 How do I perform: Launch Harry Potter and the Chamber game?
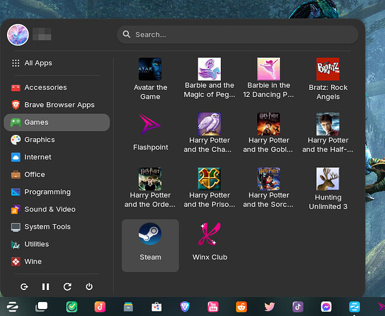pyautogui.click(x=210, y=132)
